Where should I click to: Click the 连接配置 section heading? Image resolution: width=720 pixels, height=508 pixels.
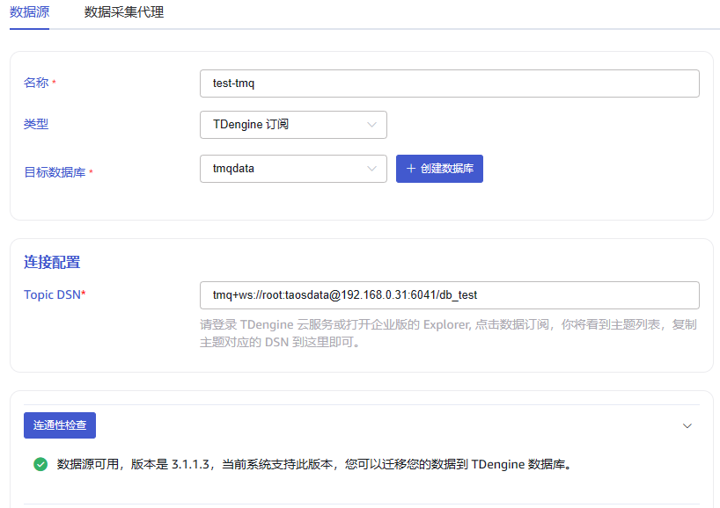point(52,262)
